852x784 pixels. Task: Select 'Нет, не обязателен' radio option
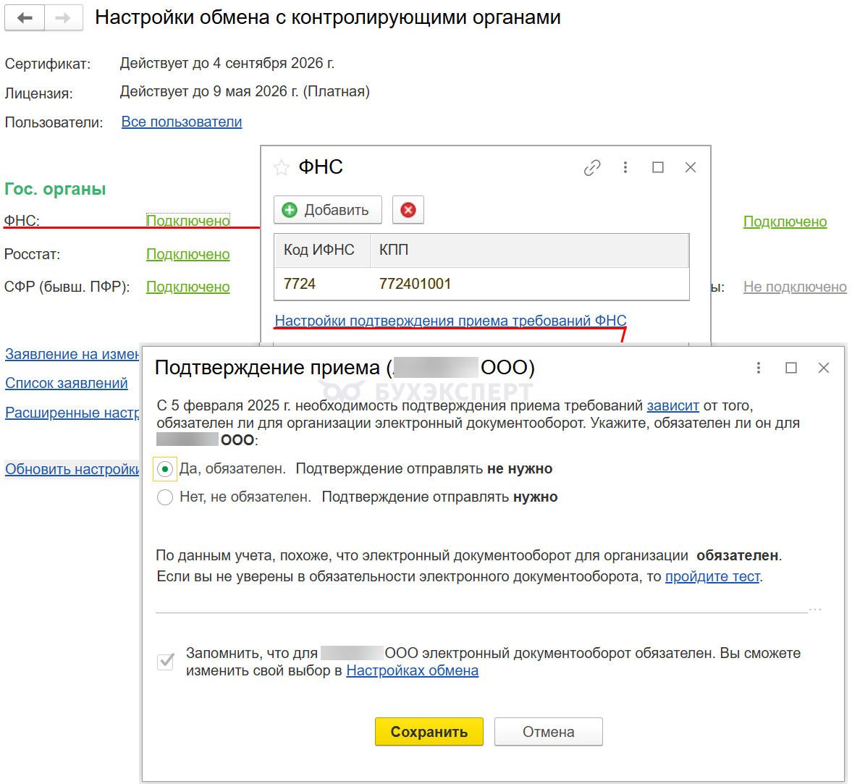pyautogui.click(x=165, y=497)
